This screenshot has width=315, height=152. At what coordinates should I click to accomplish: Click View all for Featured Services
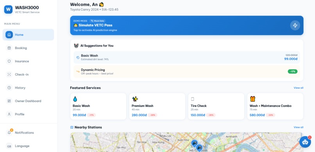(298, 88)
